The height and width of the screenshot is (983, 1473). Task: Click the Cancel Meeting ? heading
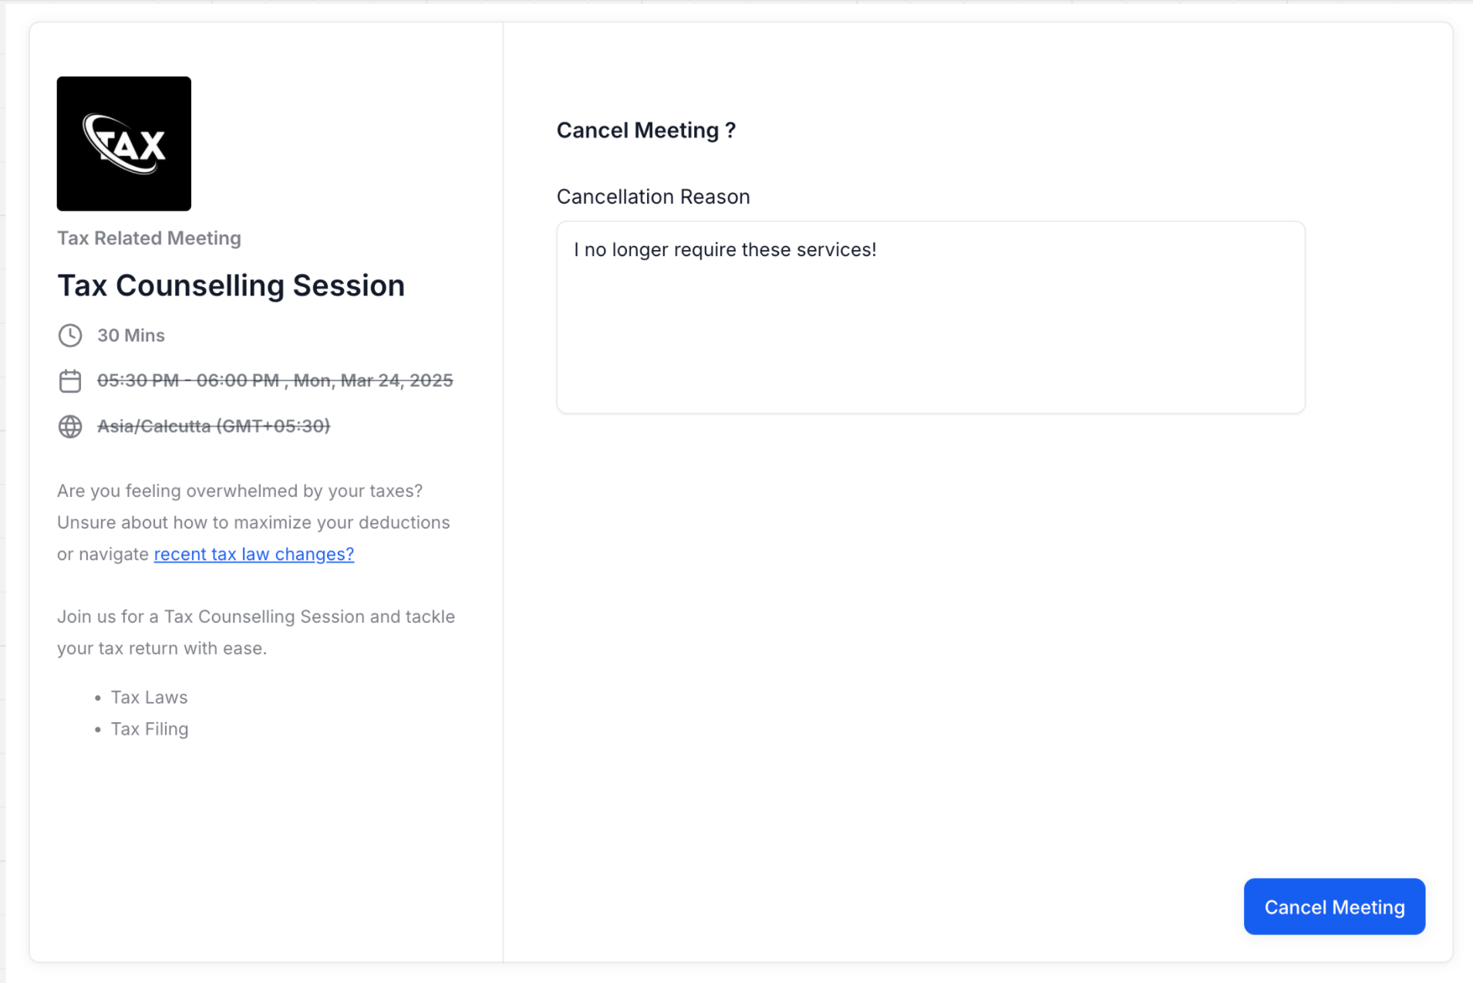(x=646, y=130)
